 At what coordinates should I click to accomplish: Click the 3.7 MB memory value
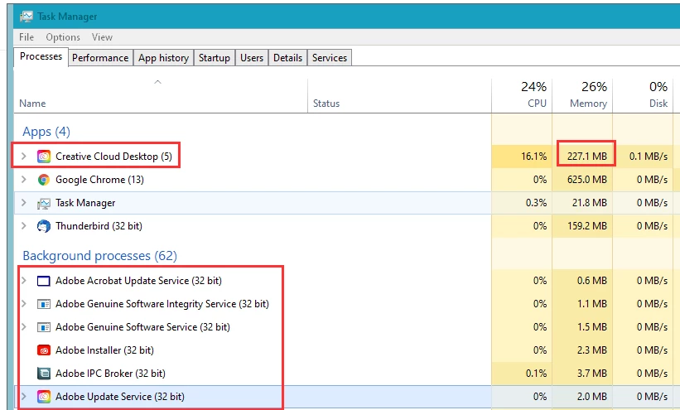592,373
